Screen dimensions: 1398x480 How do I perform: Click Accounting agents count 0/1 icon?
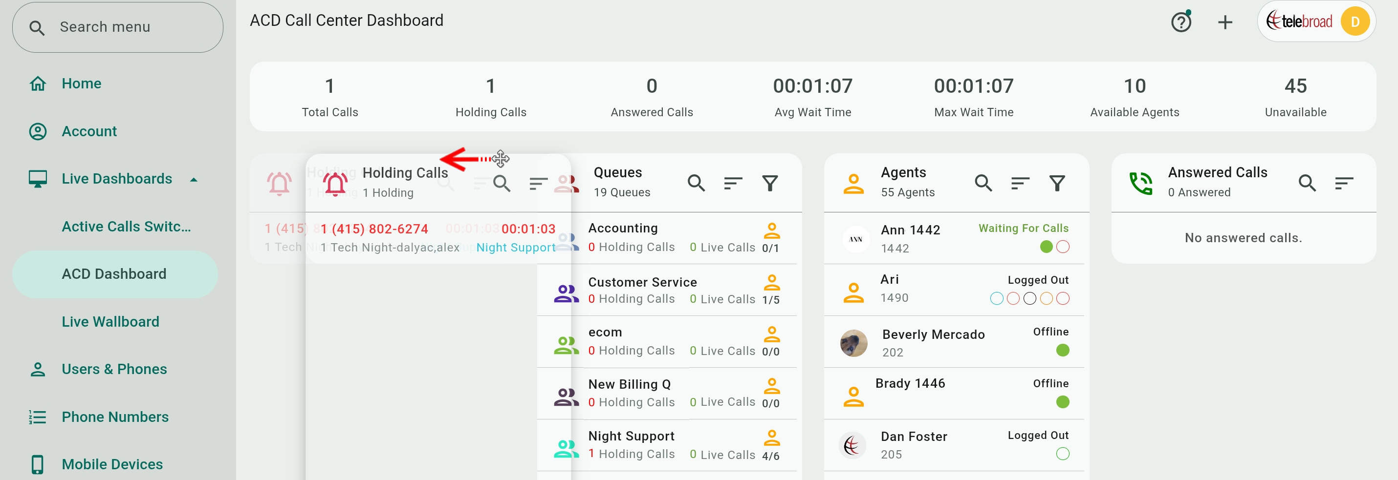point(771,231)
